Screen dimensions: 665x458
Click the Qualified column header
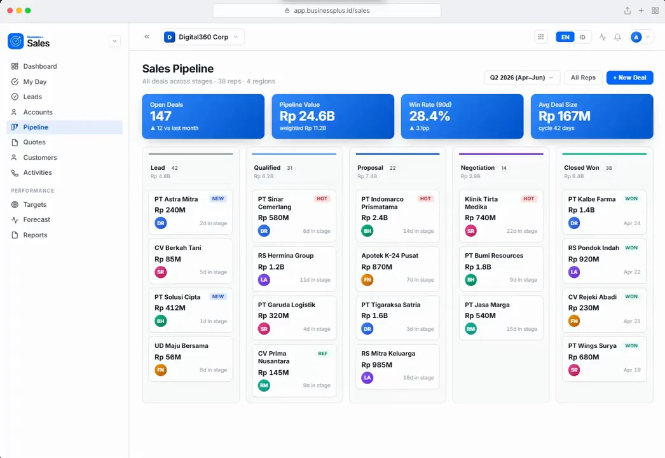pyautogui.click(x=294, y=172)
